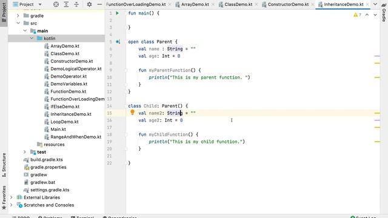The image size is (388, 218).
Task: Select the resources folder
Action: pos(54,144)
